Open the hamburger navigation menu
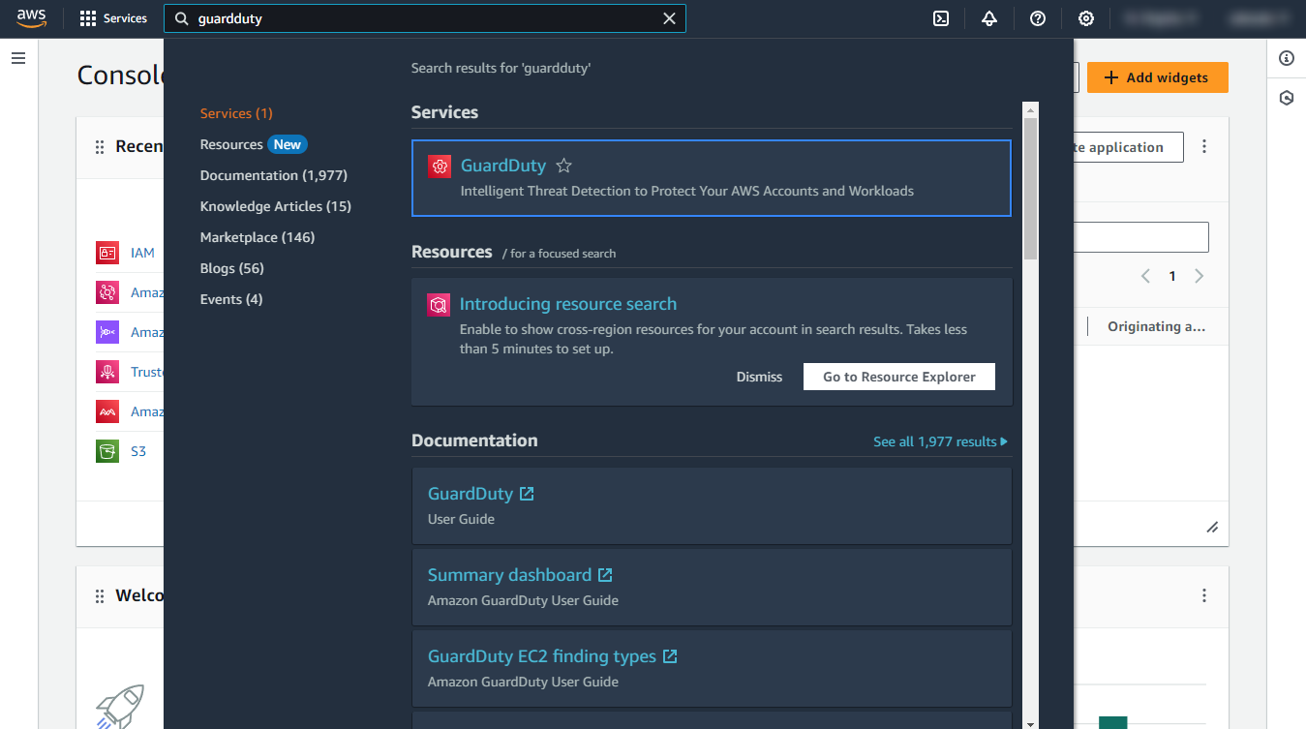Viewport: 1306px width, 729px height. (17, 58)
